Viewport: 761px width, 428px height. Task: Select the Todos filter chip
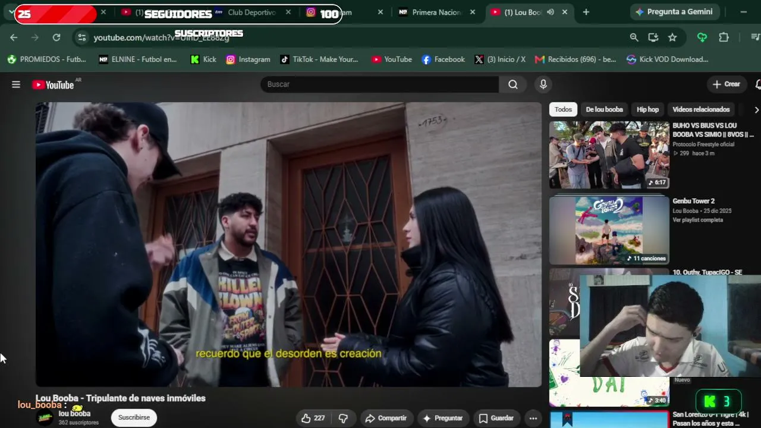(x=563, y=109)
